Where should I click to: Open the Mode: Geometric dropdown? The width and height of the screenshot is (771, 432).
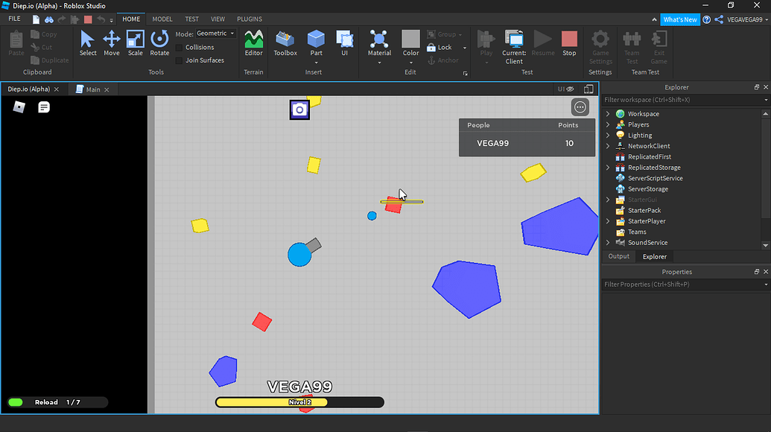[x=214, y=33]
